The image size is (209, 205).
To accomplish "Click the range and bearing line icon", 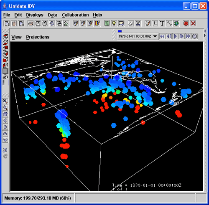I will click(169, 23).
